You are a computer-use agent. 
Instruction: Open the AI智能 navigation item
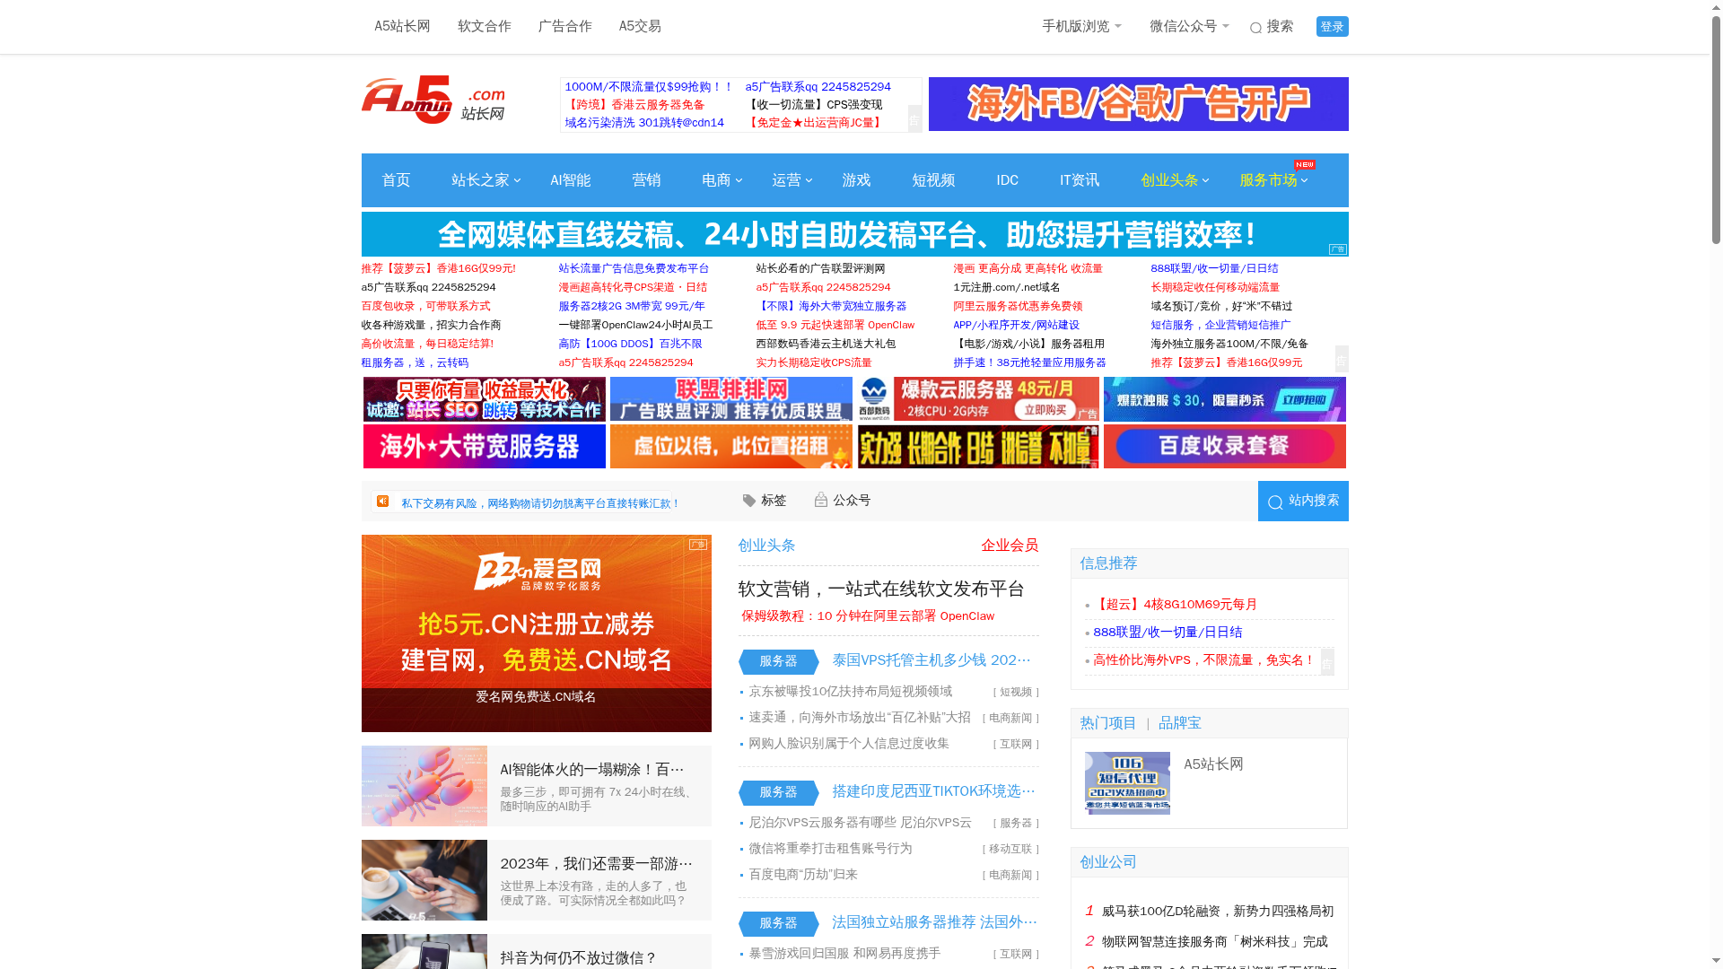[571, 180]
